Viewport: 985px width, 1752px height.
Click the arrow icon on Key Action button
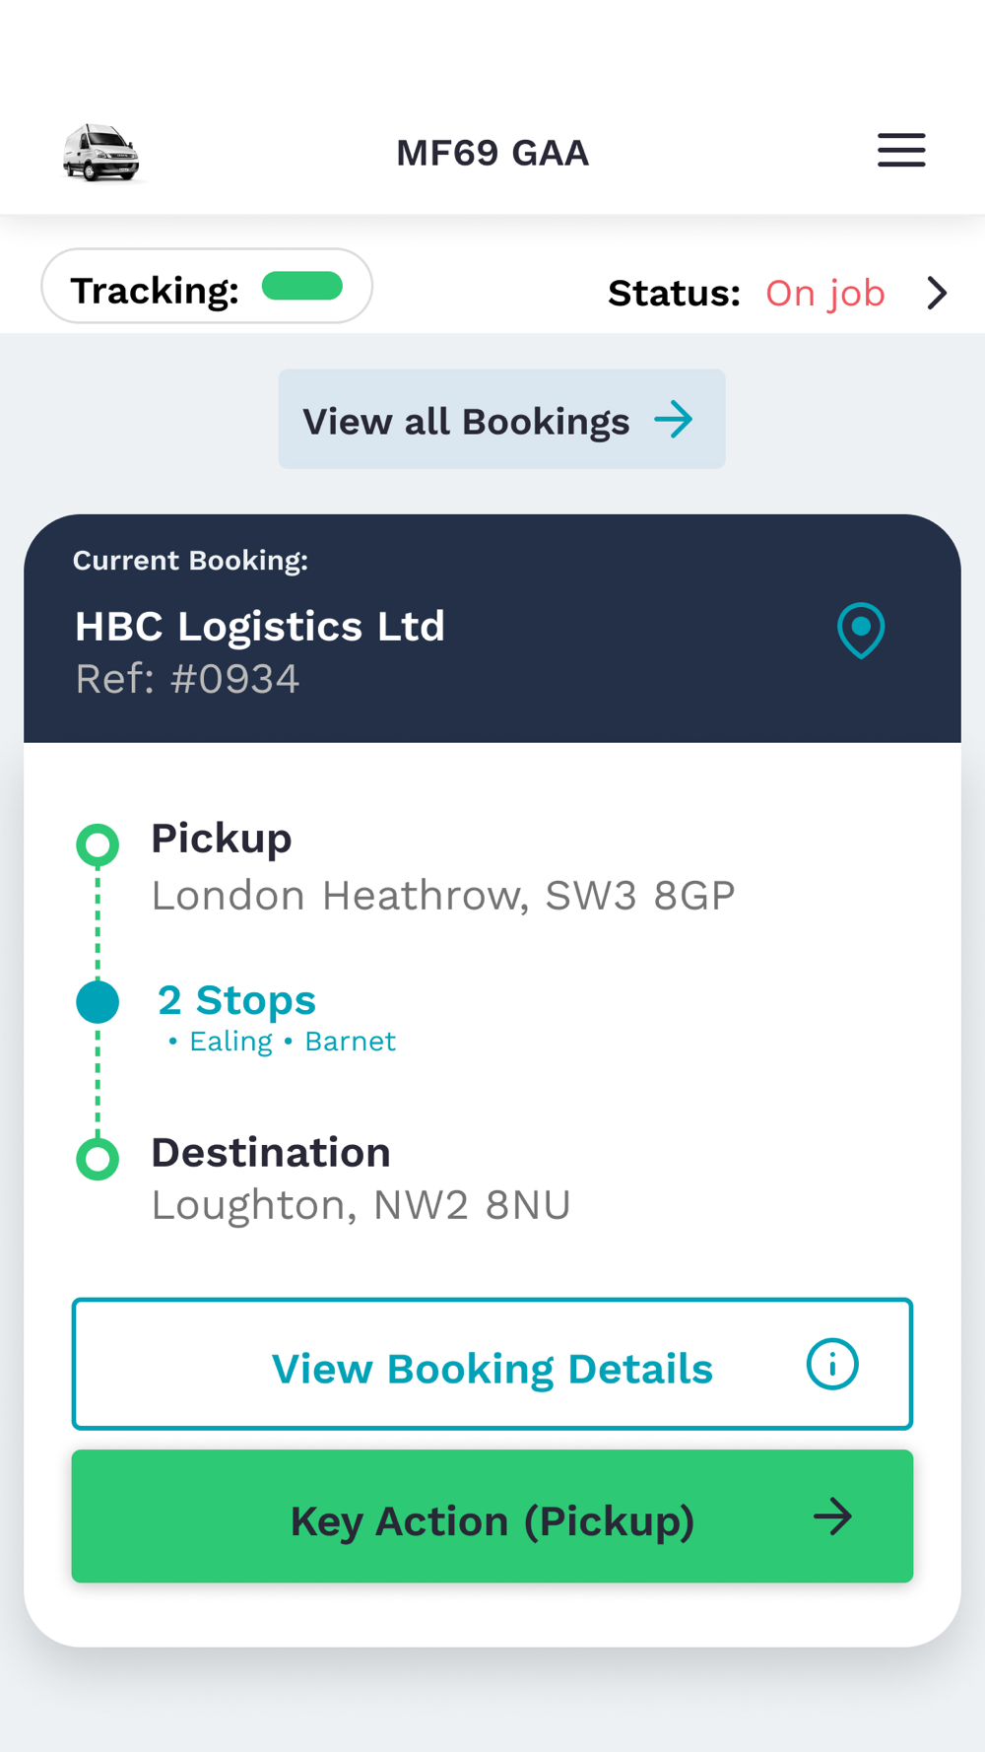pyautogui.click(x=832, y=1517)
